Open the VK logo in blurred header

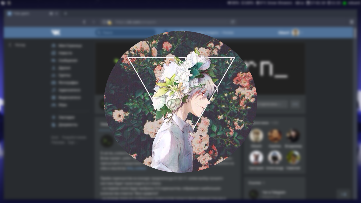tap(56, 33)
